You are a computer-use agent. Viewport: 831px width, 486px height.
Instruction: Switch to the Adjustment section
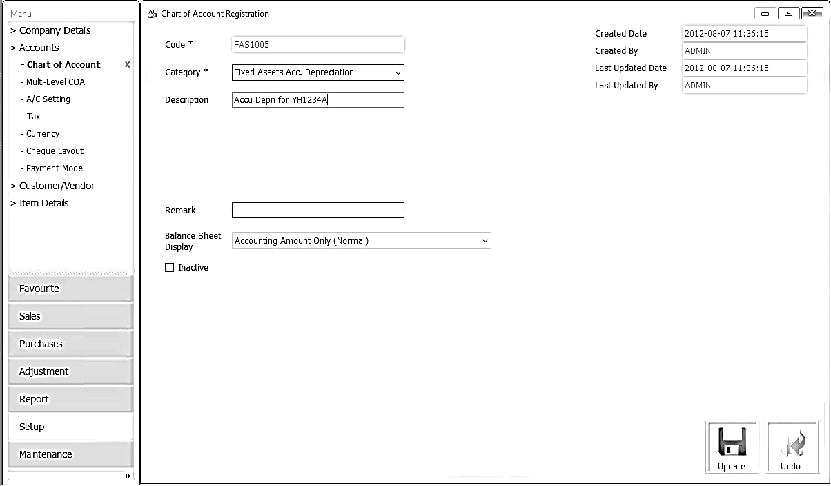(x=70, y=371)
